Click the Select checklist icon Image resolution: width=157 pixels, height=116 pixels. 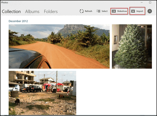tap(98, 11)
